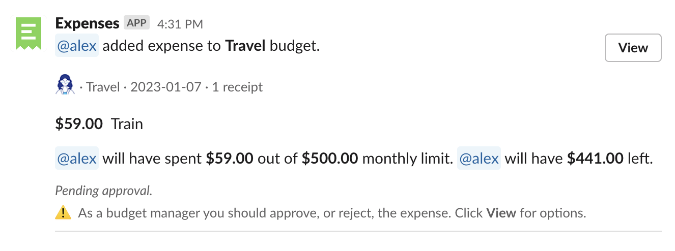675x251 pixels.
Task: Click the '1 receipt' text
Action: point(237,87)
